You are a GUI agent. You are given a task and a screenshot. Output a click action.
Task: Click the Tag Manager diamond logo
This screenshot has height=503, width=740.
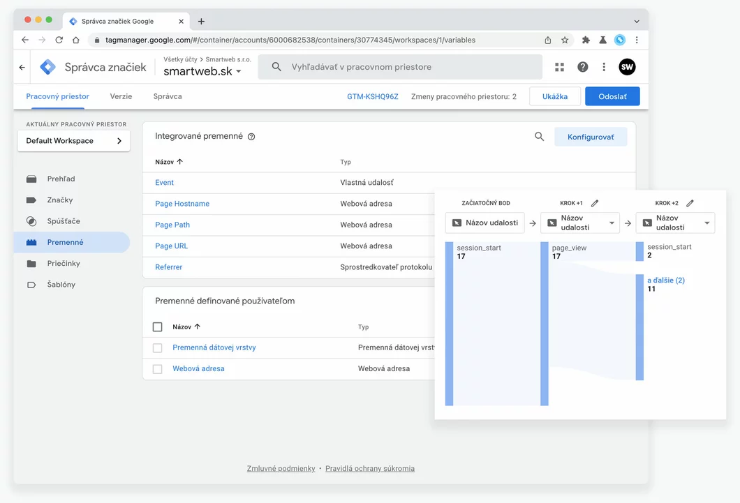tap(47, 67)
